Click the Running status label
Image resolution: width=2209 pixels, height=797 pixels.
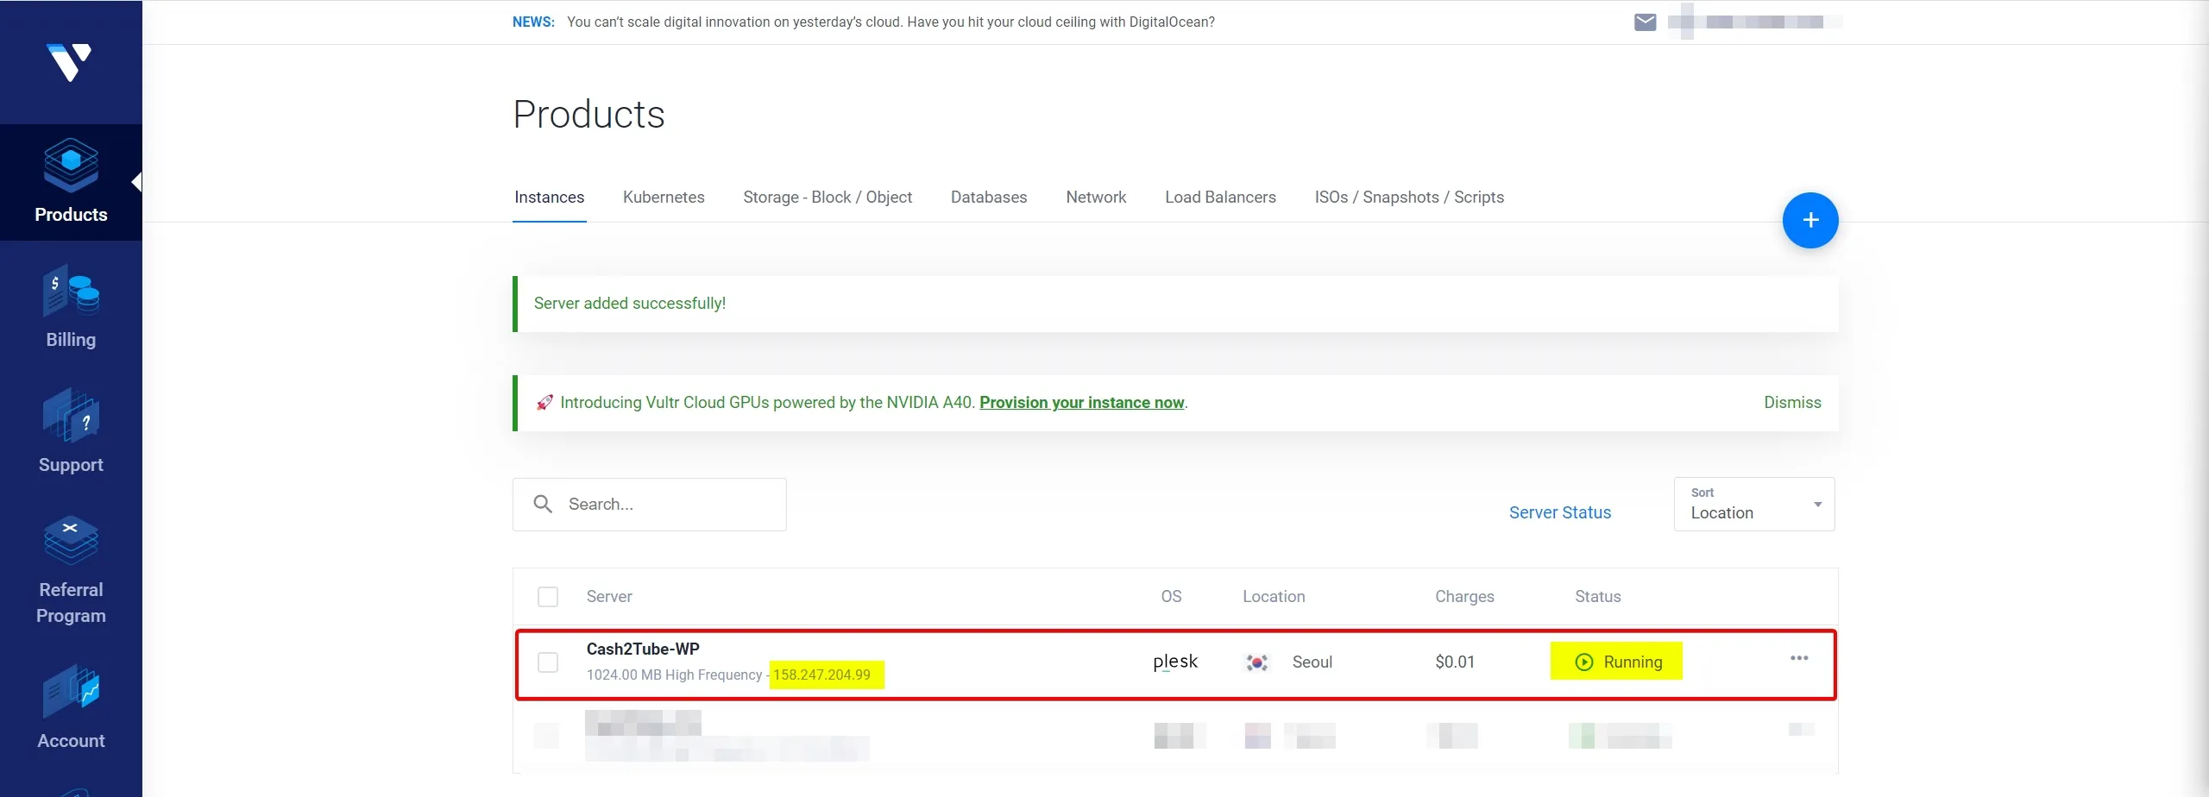click(1633, 662)
